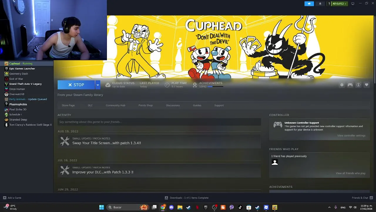Open the DLC tab
Image resolution: width=376 pixels, height=212 pixels.
(90, 105)
